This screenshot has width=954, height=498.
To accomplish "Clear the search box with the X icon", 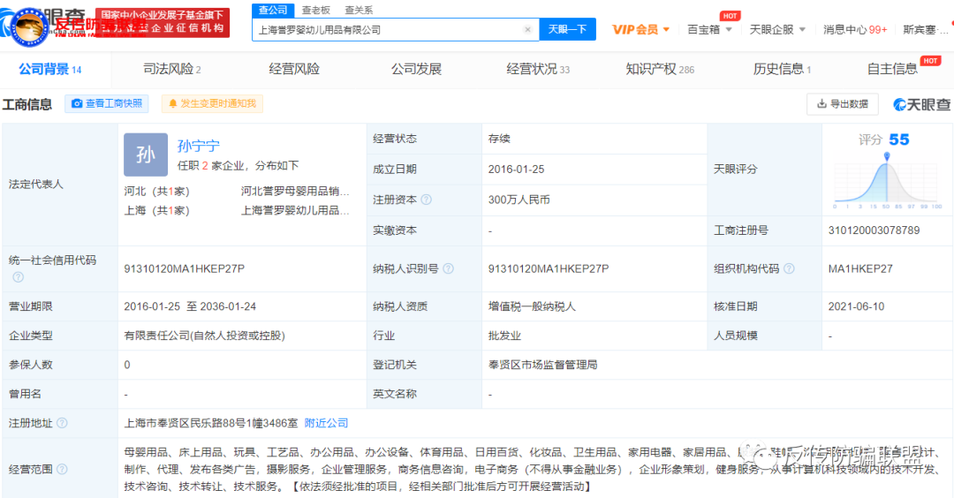I will point(527,29).
